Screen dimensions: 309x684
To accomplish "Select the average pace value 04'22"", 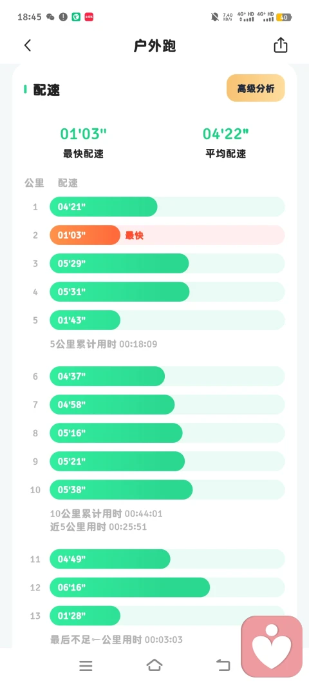I will click(226, 134).
